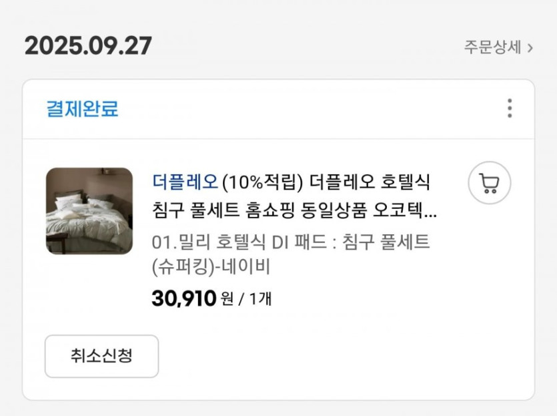Image resolution: width=557 pixels, height=416 pixels.
Task: Open the kebab more-options menu
Action: point(509,108)
